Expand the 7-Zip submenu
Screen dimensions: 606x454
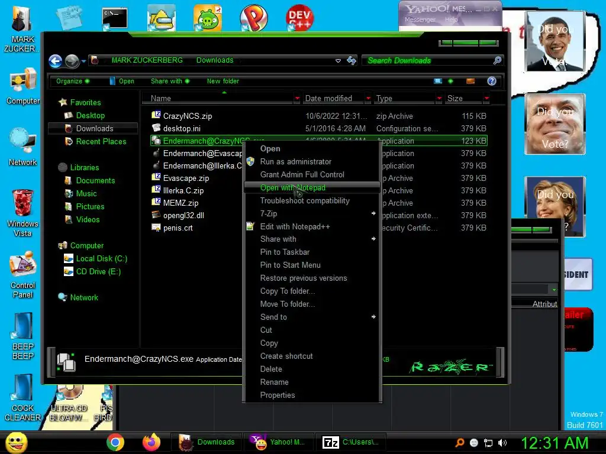[x=312, y=213]
